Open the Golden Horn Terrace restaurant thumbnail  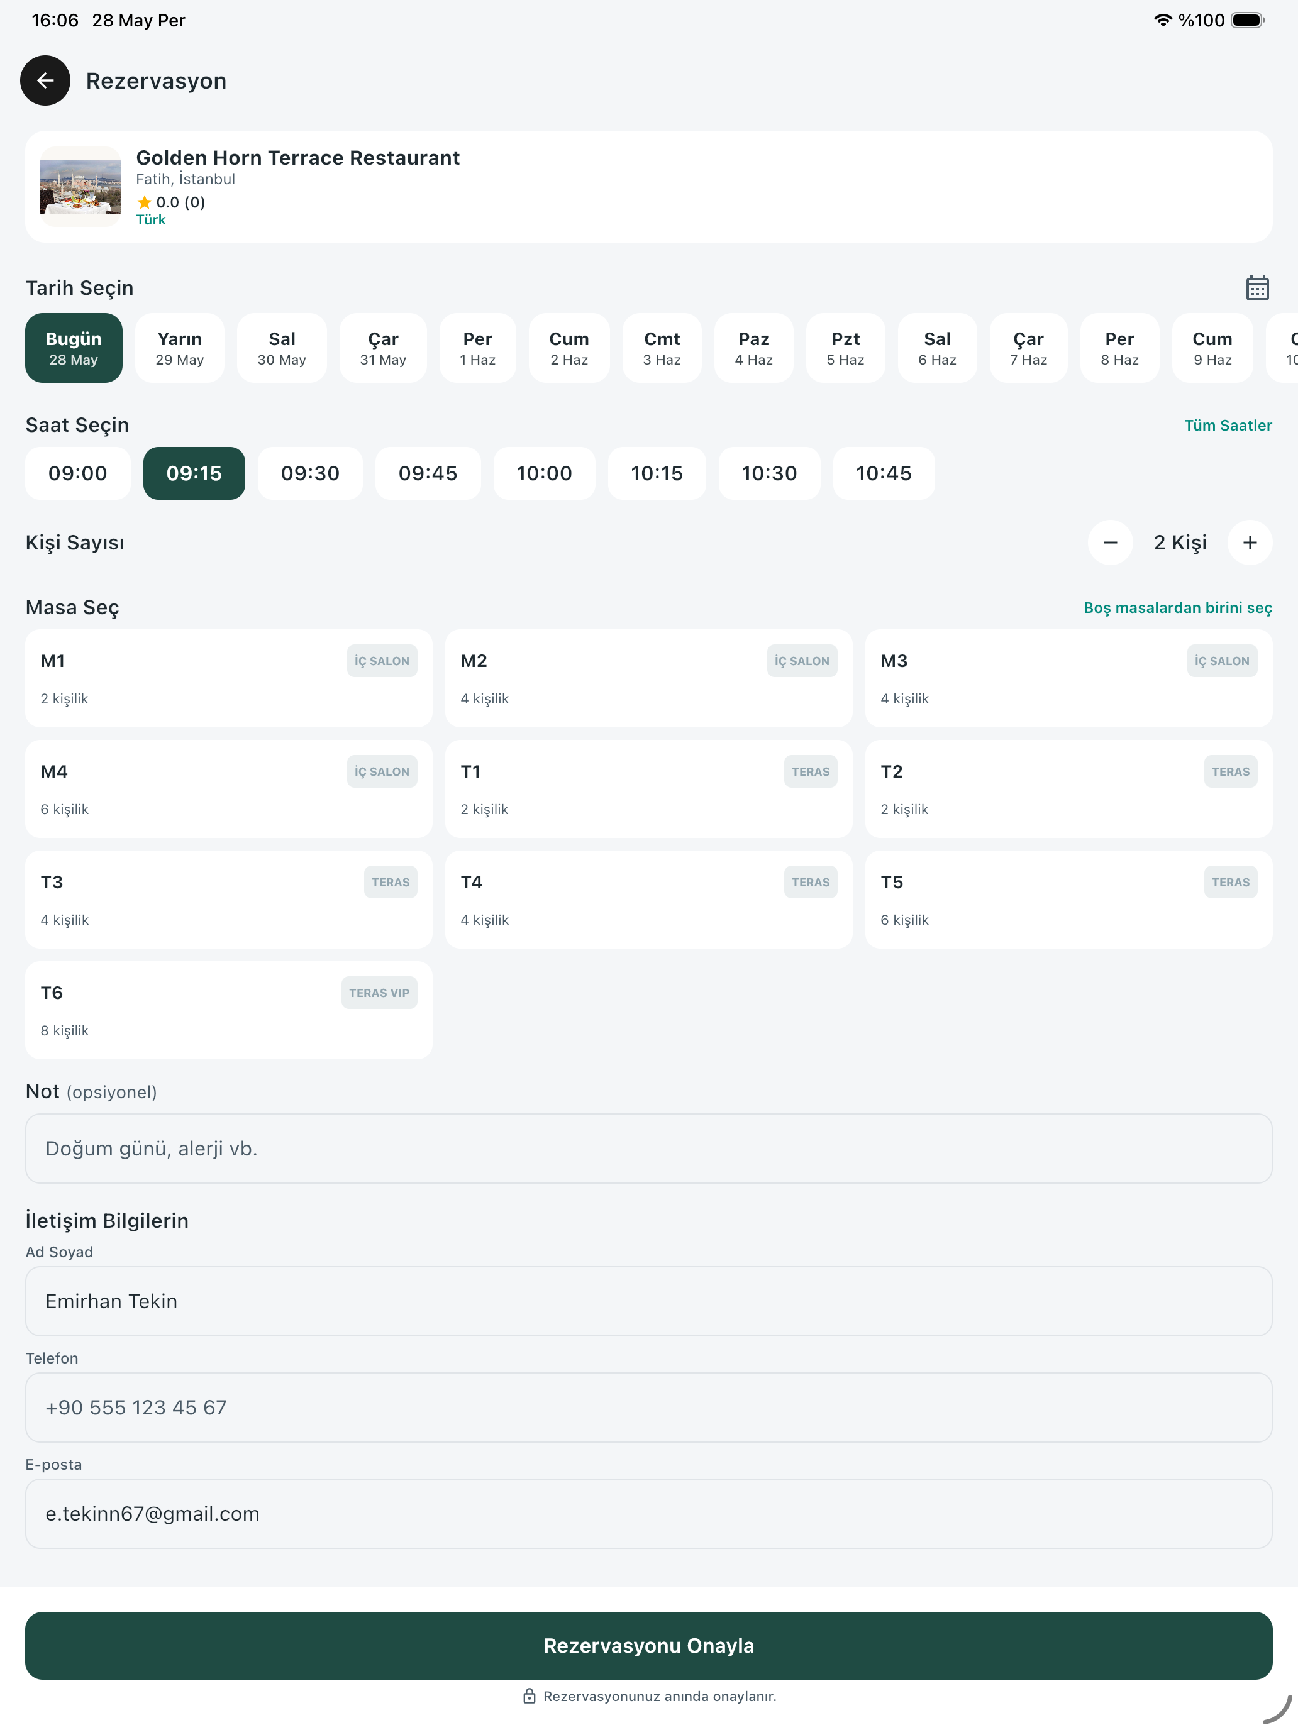[80, 187]
